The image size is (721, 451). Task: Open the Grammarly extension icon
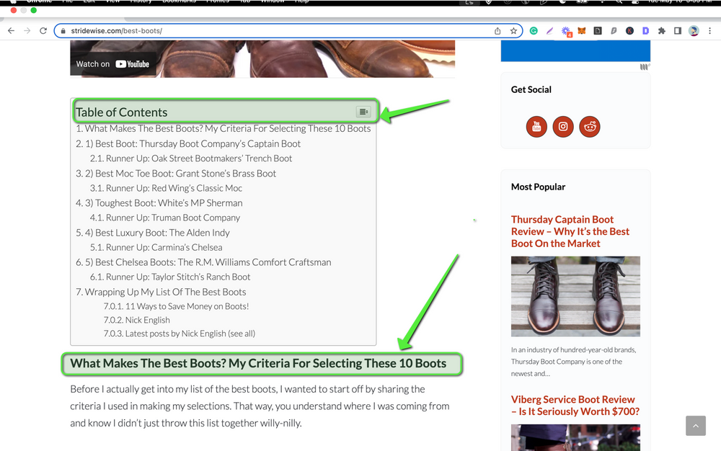[x=534, y=30]
